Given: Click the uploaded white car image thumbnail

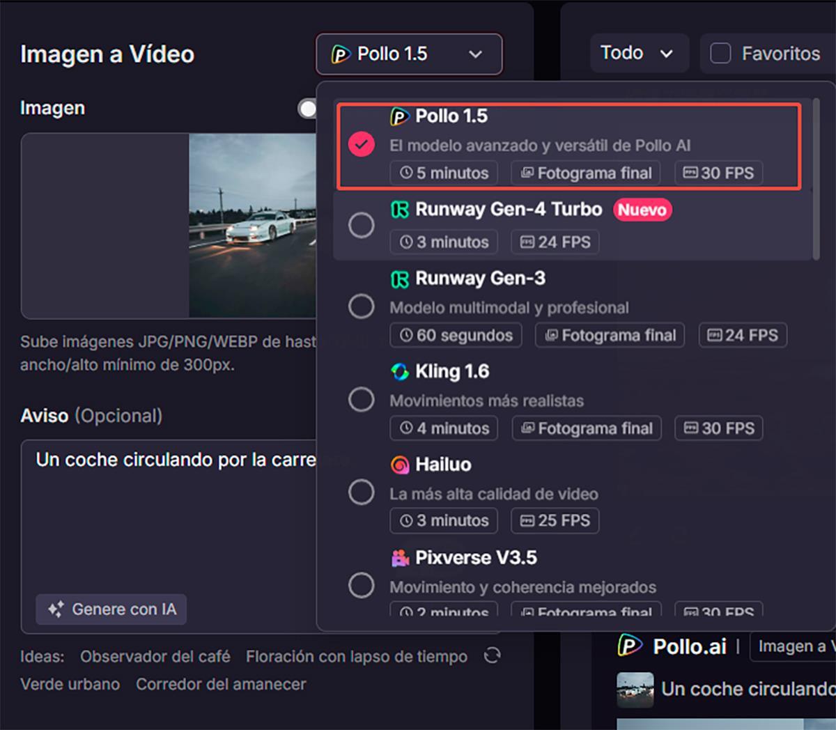Looking at the screenshot, I should pyautogui.click(x=252, y=226).
